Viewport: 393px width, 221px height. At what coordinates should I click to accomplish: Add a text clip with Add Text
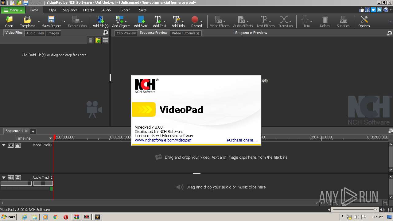point(160,21)
